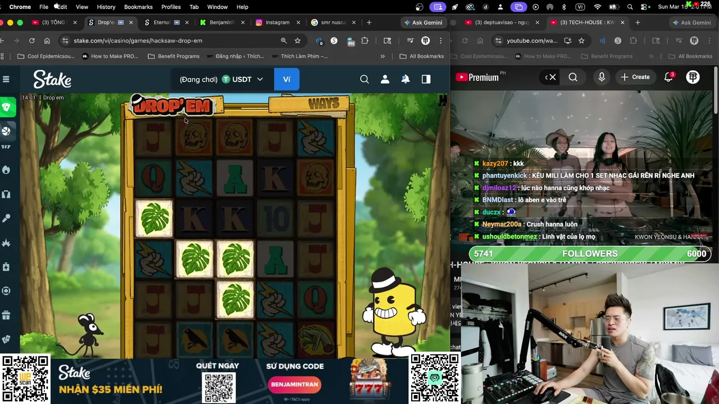Open the History menu in the menu bar
Image resolution: width=719 pixels, height=404 pixels.
click(x=106, y=7)
